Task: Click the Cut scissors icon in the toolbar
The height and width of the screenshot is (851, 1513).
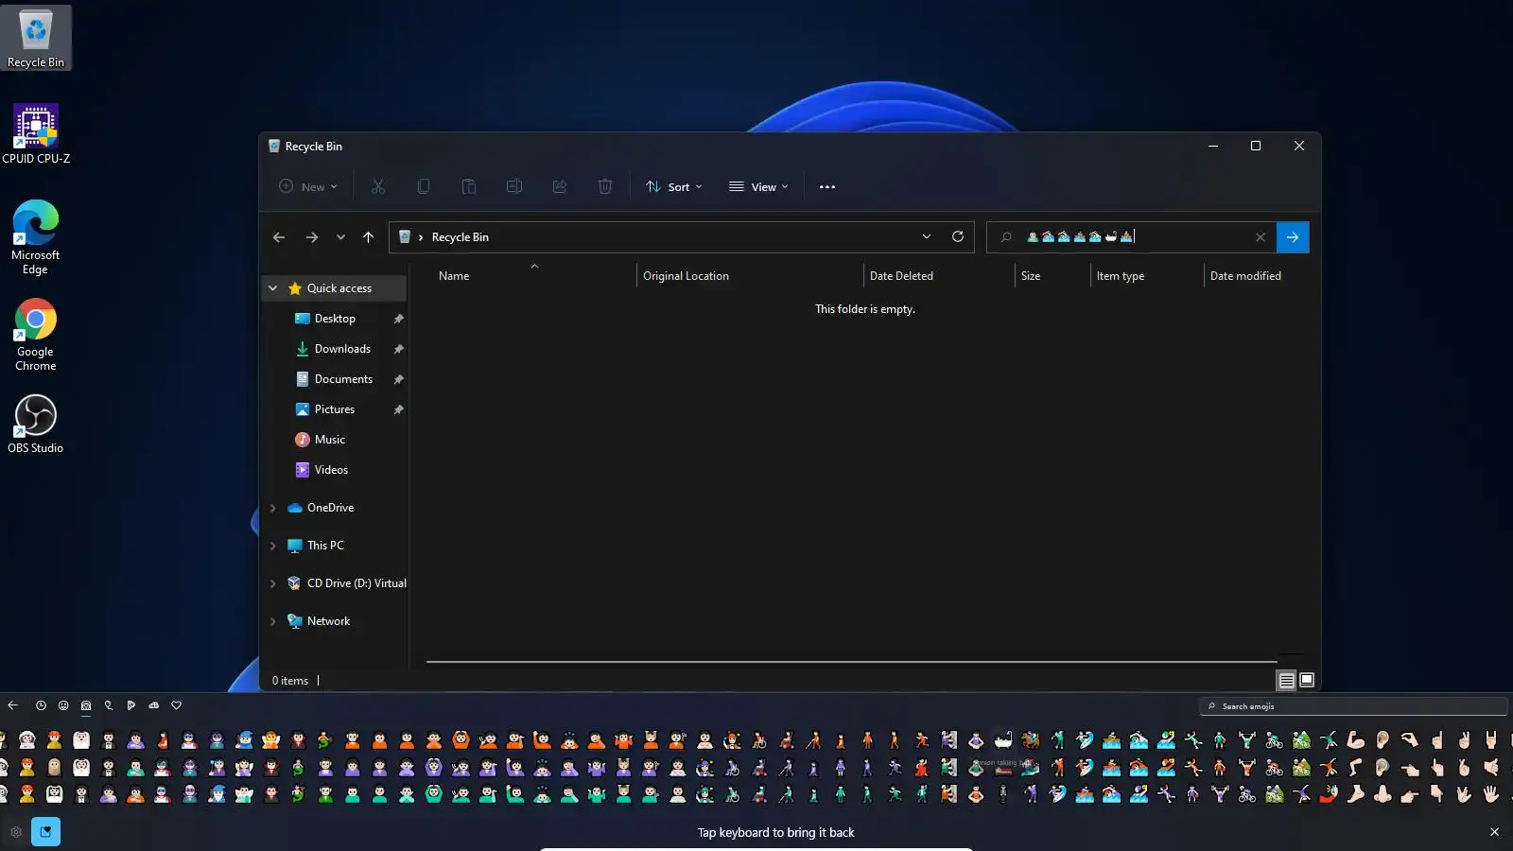Action: coord(378,186)
